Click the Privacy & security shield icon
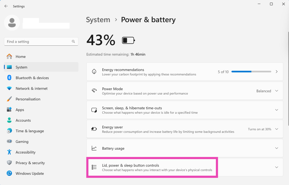This screenshot has height=185, width=289. [9, 163]
